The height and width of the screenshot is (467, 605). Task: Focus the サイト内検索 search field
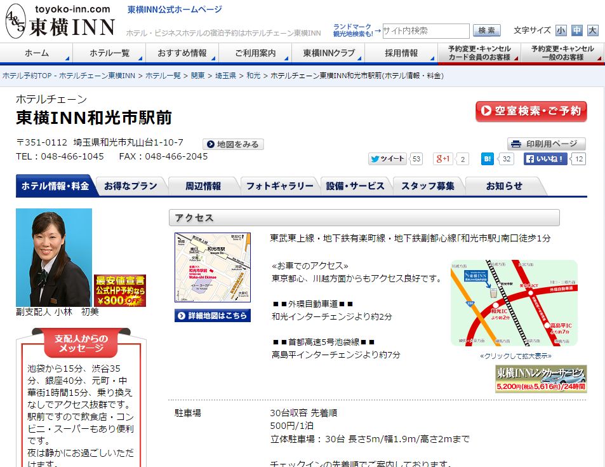(426, 31)
